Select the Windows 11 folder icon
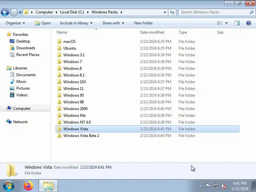Image resolution: width=256 pixels, height=192 pixels. (x=59, y=88)
